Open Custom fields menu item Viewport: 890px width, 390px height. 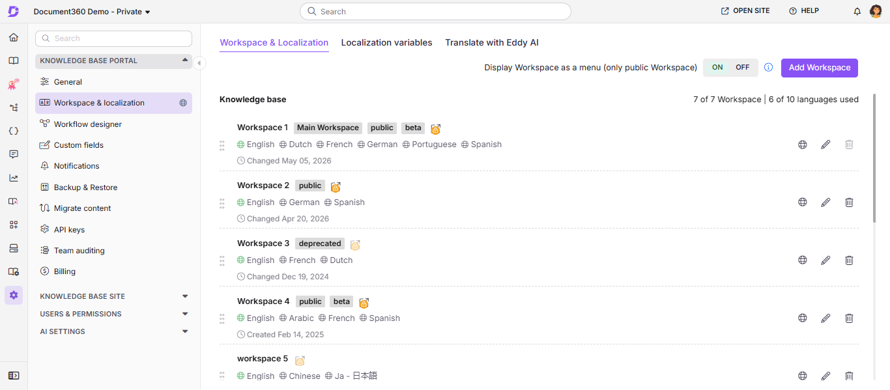point(113,145)
